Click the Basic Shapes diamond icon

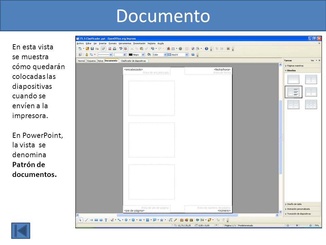pyautogui.click(x=126, y=220)
